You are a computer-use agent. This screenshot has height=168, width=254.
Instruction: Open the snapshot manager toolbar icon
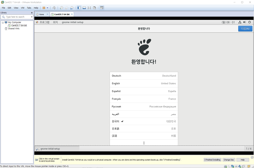coord(72,8)
